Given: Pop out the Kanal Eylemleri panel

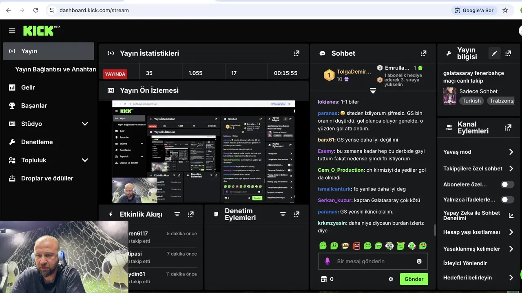Looking at the screenshot, I should [508, 127].
